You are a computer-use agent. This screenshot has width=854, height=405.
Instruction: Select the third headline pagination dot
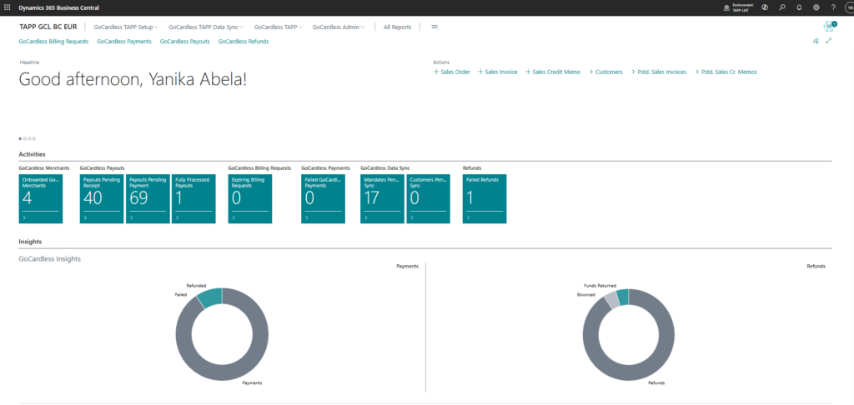(x=29, y=138)
